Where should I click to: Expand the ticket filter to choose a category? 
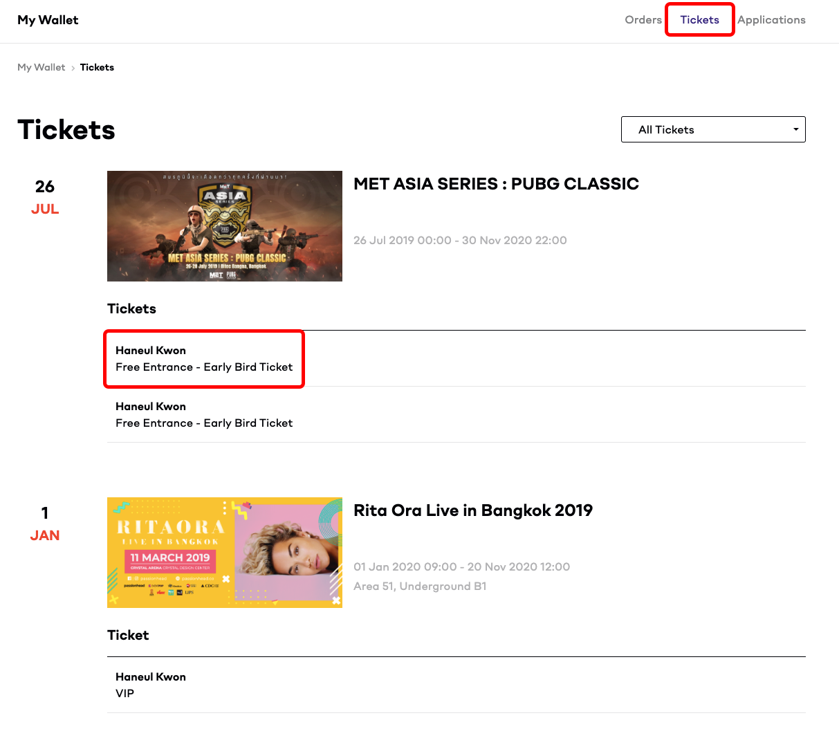712,129
